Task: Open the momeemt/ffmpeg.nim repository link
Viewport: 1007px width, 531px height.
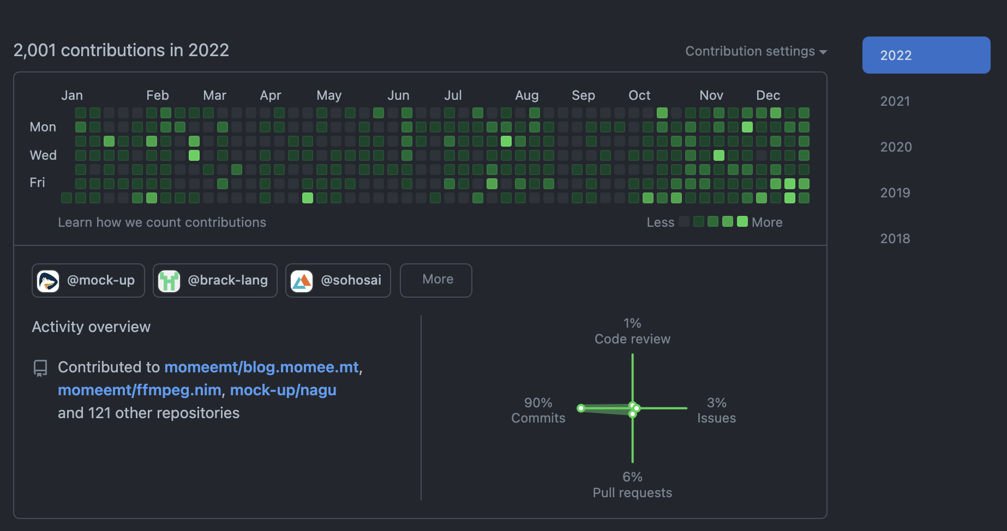Action: point(139,390)
